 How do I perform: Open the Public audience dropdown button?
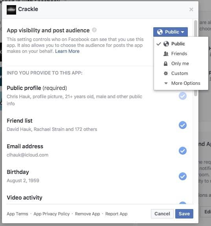click(x=171, y=32)
